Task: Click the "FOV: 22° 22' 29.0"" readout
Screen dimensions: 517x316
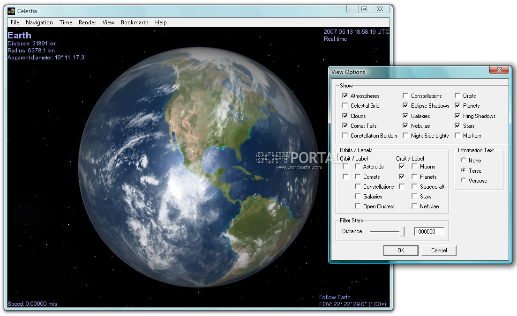Action: coord(343,304)
